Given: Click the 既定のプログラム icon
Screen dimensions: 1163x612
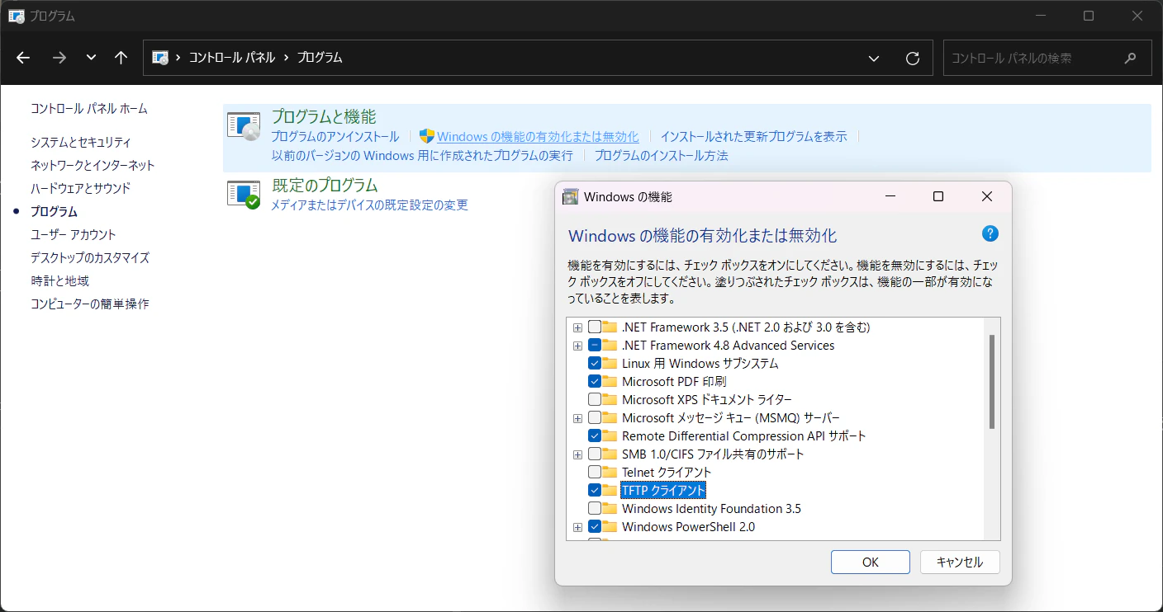Looking at the screenshot, I should (244, 195).
